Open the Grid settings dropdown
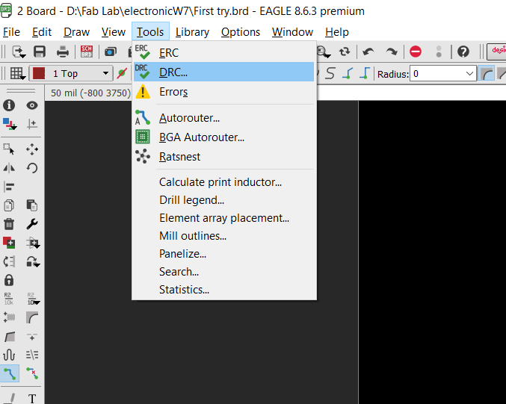Image resolution: width=506 pixels, height=404 pixels. pyautogui.click(x=17, y=73)
